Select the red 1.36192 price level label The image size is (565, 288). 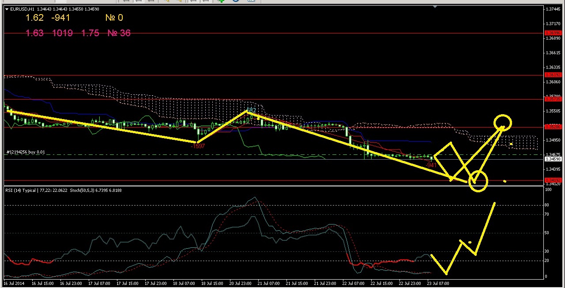[553, 75]
